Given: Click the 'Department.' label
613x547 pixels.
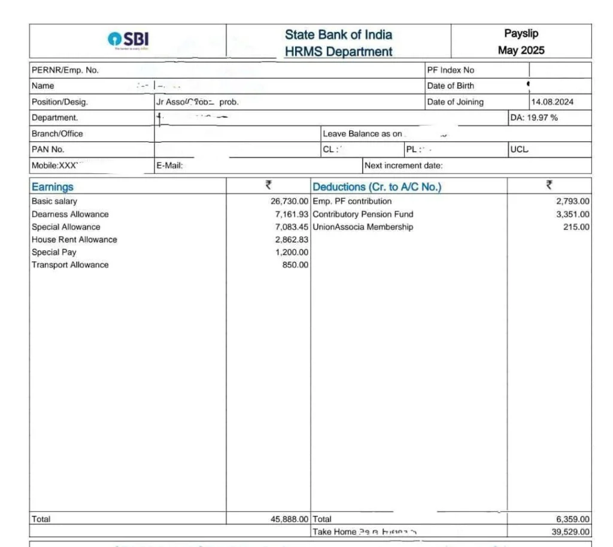Looking at the screenshot, I should [x=54, y=117].
